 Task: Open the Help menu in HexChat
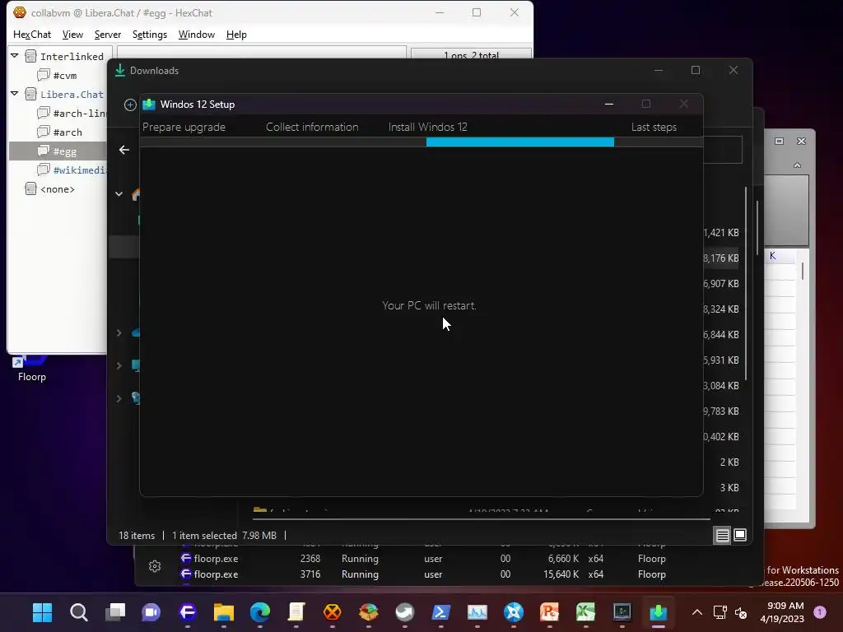click(x=236, y=35)
